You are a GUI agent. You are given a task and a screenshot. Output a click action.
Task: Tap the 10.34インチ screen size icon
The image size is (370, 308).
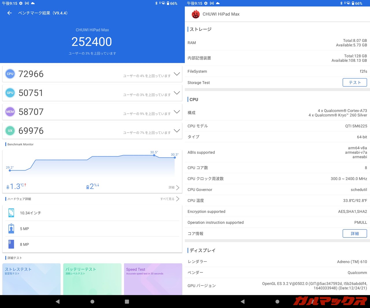click(x=11, y=213)
